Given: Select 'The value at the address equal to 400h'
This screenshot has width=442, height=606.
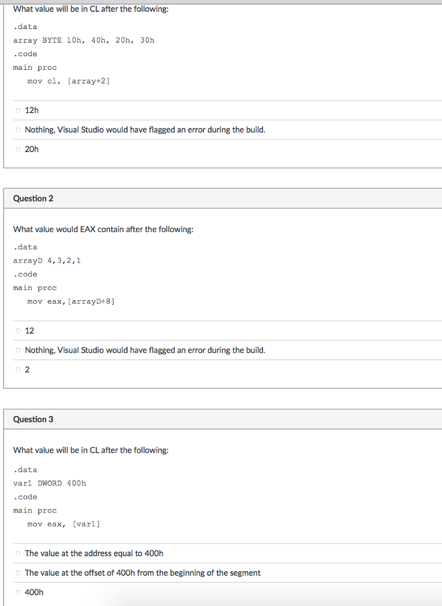Looking at the screenshot, I should (x=18, y=553).
